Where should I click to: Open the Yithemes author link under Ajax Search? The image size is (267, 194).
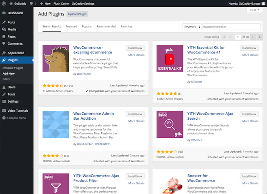[196, 140]
